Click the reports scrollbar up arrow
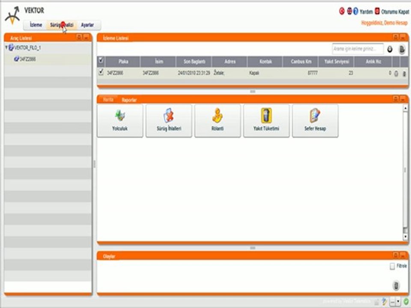411x308 pixels. (405, 108)
